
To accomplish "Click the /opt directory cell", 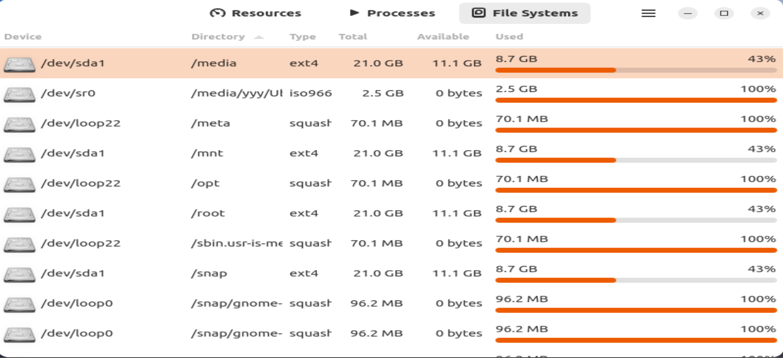I will tap(205, 183).
